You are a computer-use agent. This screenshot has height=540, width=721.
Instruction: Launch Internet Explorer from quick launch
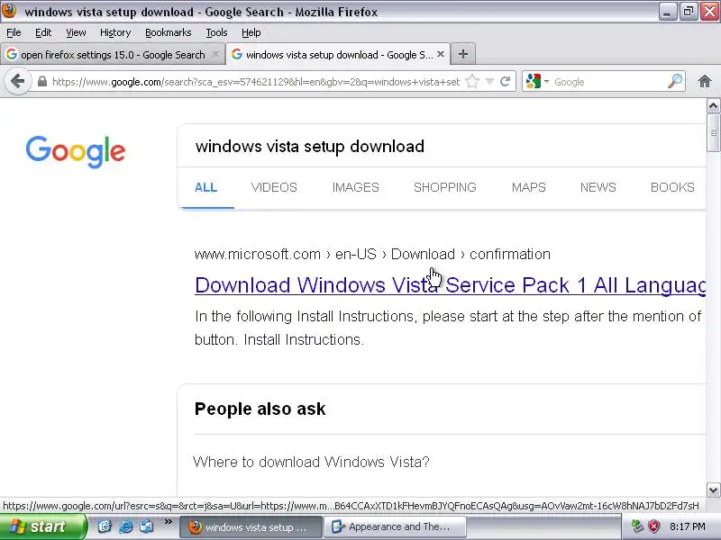[x=125, y=526]
